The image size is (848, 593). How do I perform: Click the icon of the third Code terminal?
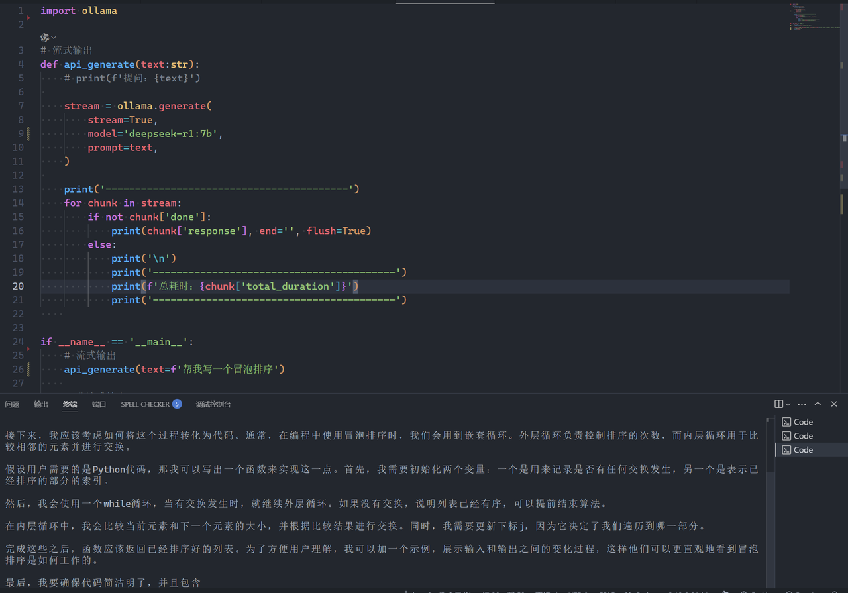point(786,450)
